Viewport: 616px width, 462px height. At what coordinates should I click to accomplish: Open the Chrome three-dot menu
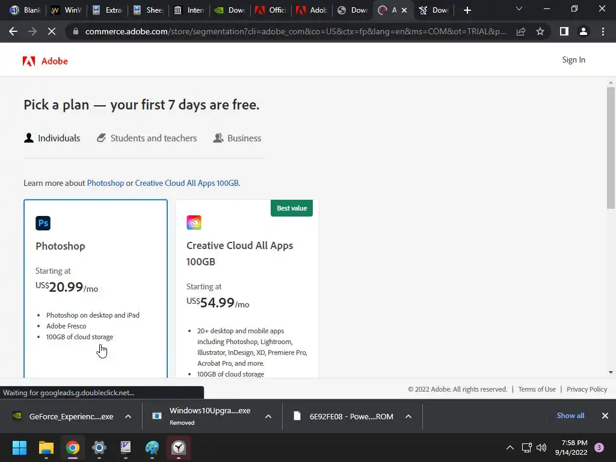click(603, 31)
